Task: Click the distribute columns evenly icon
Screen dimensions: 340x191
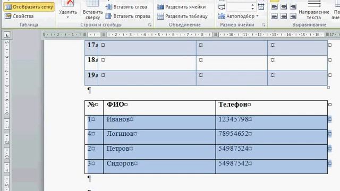Action: (261, 7)
